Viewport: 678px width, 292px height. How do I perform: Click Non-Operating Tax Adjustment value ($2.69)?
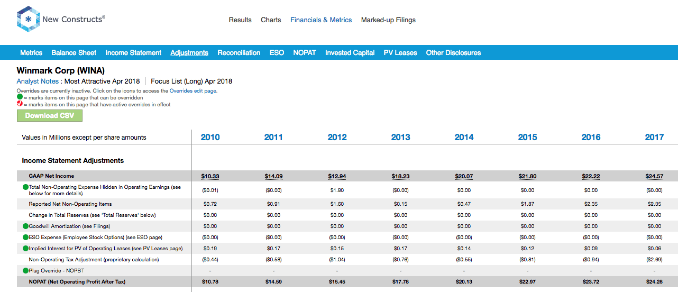[x=654, y=260]
